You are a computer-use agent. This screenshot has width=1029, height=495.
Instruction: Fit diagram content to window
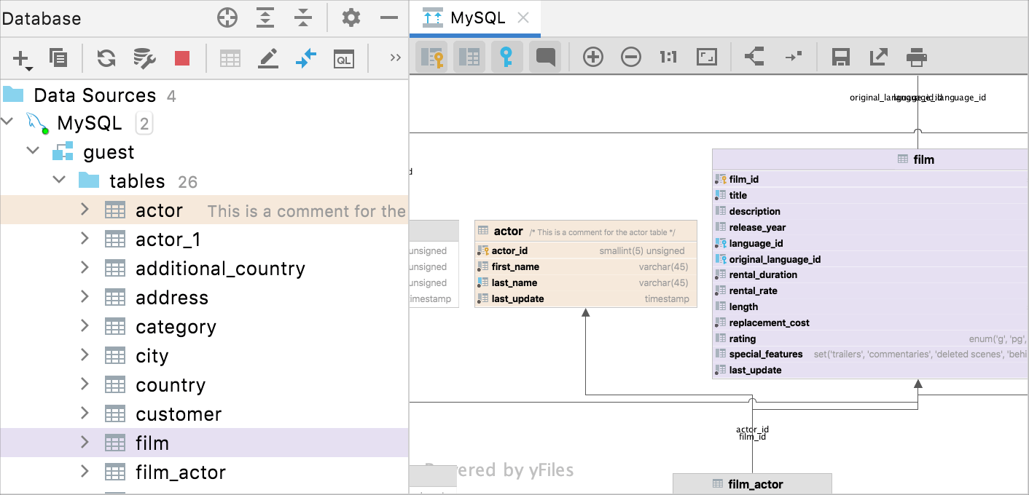coord(707,56)
